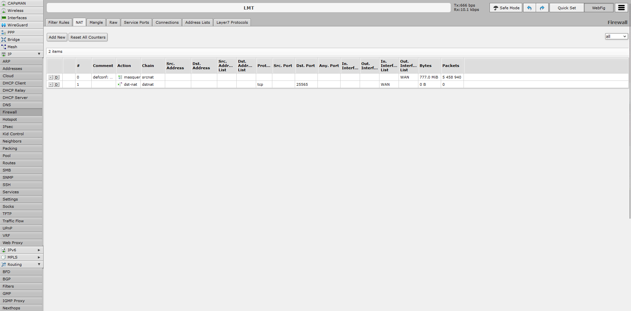Open the Mesh menu
The height and width of the screenshot is (311, 631).
pos(21,47)
